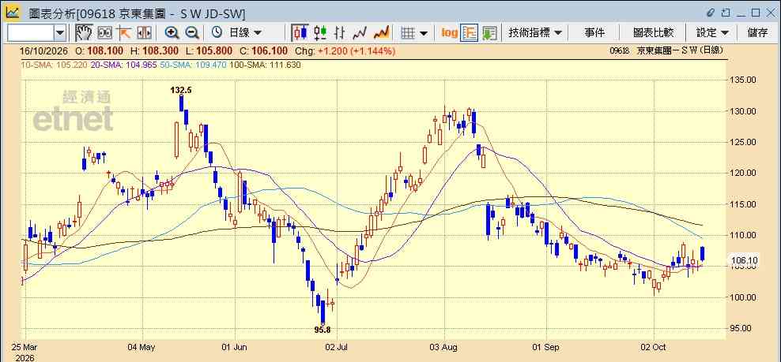The width and height of the screenshot is (781, 362).
Task: Click the H: 108.300 high price readout
Action: [156, 50]
